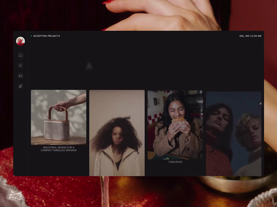The image size is (277, 207).
Task: Open the projects folder icon
Action: click(20, 76)
